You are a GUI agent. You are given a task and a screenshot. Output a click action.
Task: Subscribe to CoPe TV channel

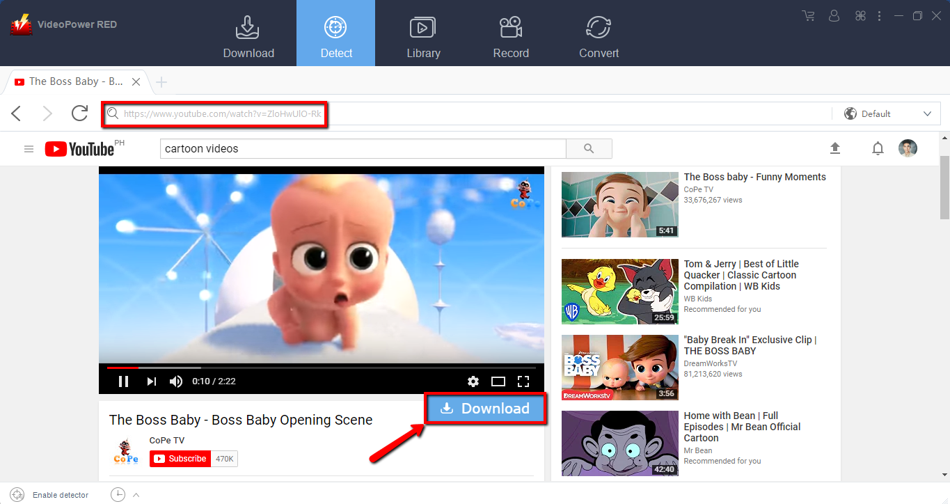180,459
